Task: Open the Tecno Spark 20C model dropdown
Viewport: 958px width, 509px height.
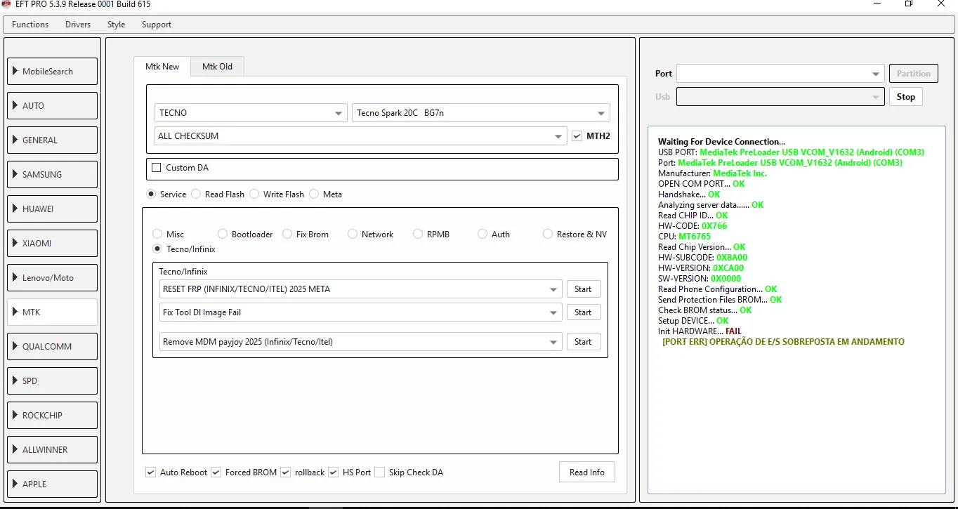Action: coord(480,113)
